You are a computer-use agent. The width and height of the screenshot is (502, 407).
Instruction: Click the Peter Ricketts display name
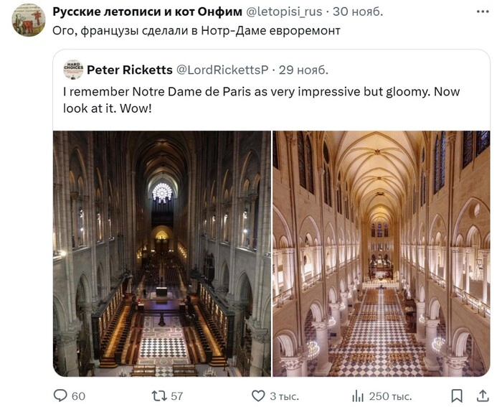pos(130,70)
